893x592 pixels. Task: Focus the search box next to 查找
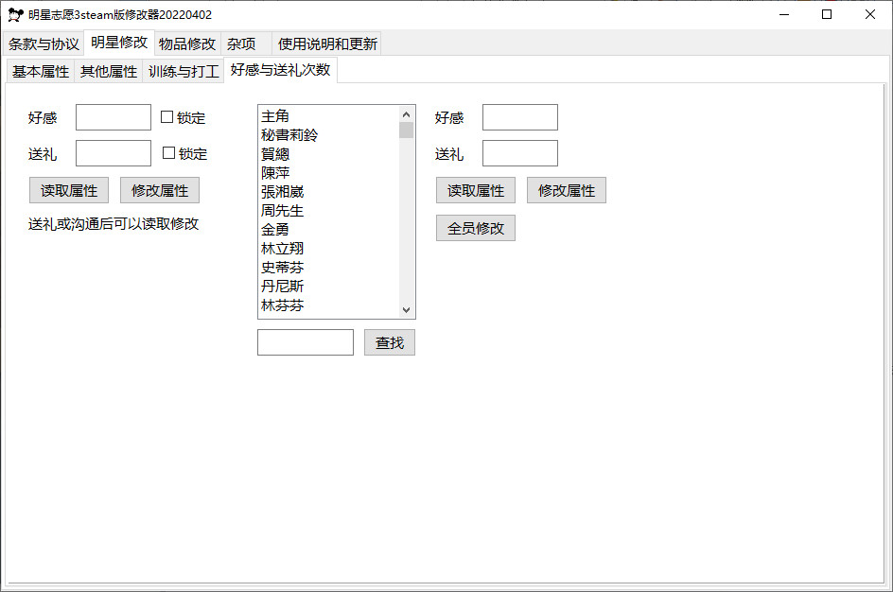pos(306,342)
